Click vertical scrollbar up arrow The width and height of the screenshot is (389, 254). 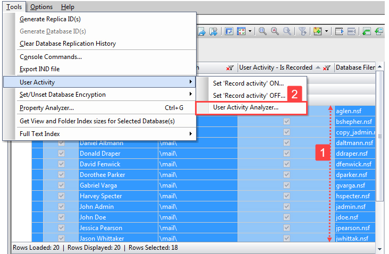point(379,67)
